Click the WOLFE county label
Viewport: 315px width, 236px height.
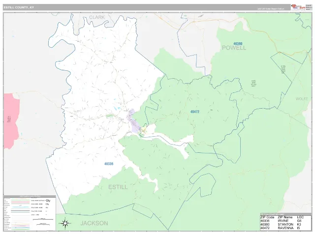coord(302,99)
